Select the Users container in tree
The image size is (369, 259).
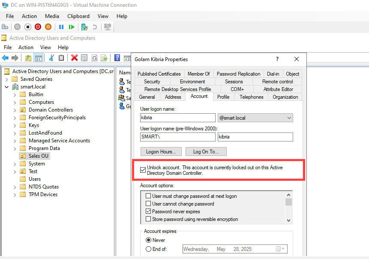(x=35, y=179)
